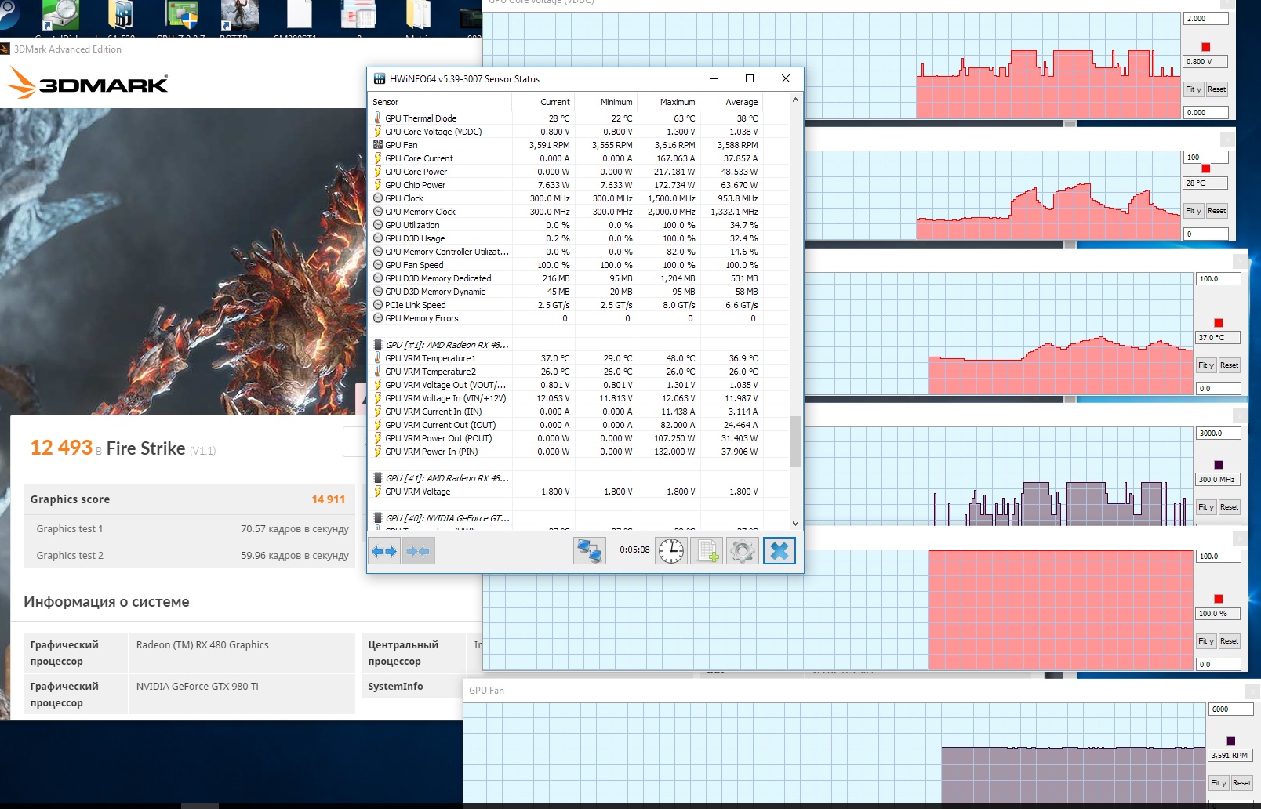Open HWiNFO sensor settings gear icon
Screen dimensions: 1261x809
click(x=743, y=551)
